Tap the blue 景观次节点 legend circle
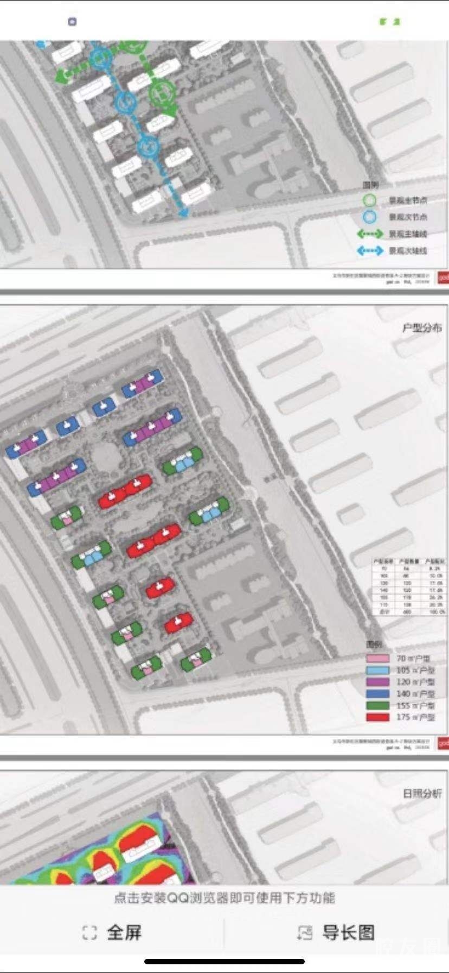 point(369,217)
